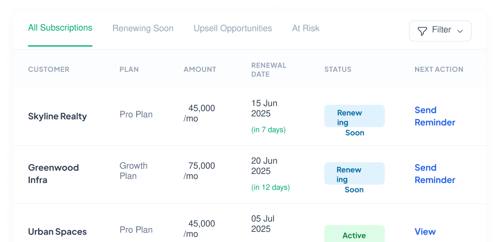The height and width of the screenshot is (242, 500).
Task: Click Greenwood Infra's Renewing Soon status badge
Action: click(x=354, y=174)
